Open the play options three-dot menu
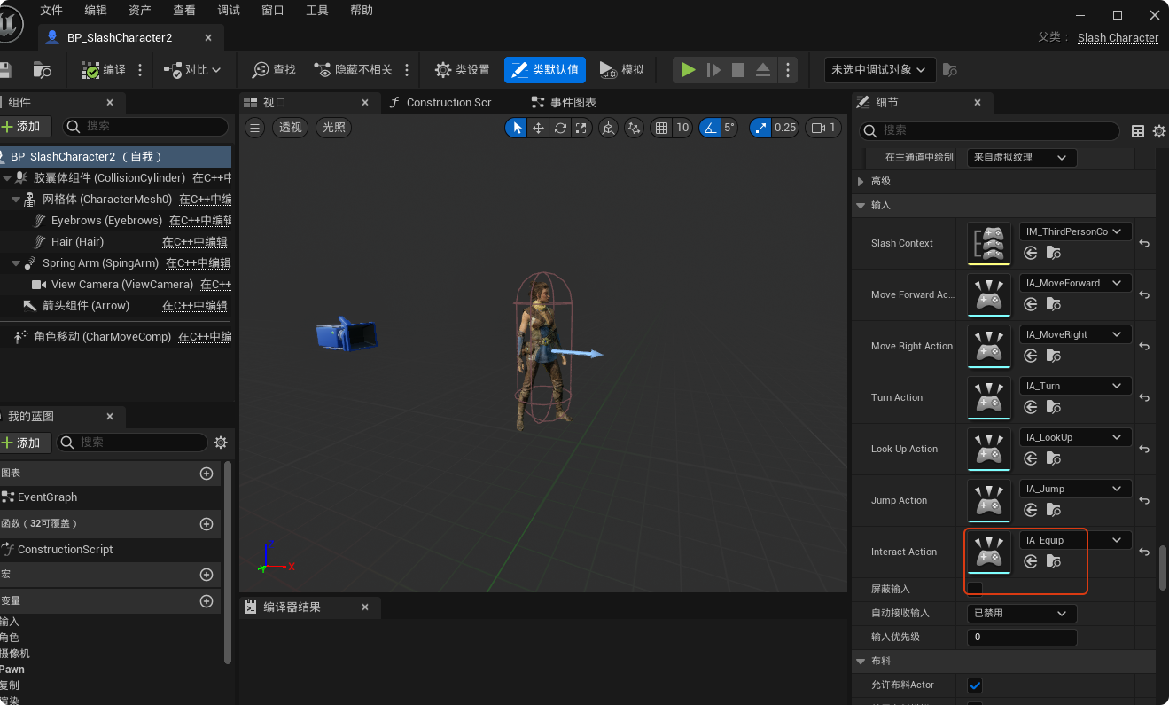This screenshot has height=705, width=1169. tap(788, 70)
